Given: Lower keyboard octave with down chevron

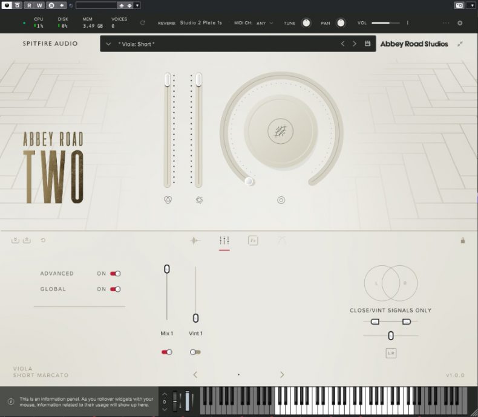Looking at the screenshot, I should [165, 409].
